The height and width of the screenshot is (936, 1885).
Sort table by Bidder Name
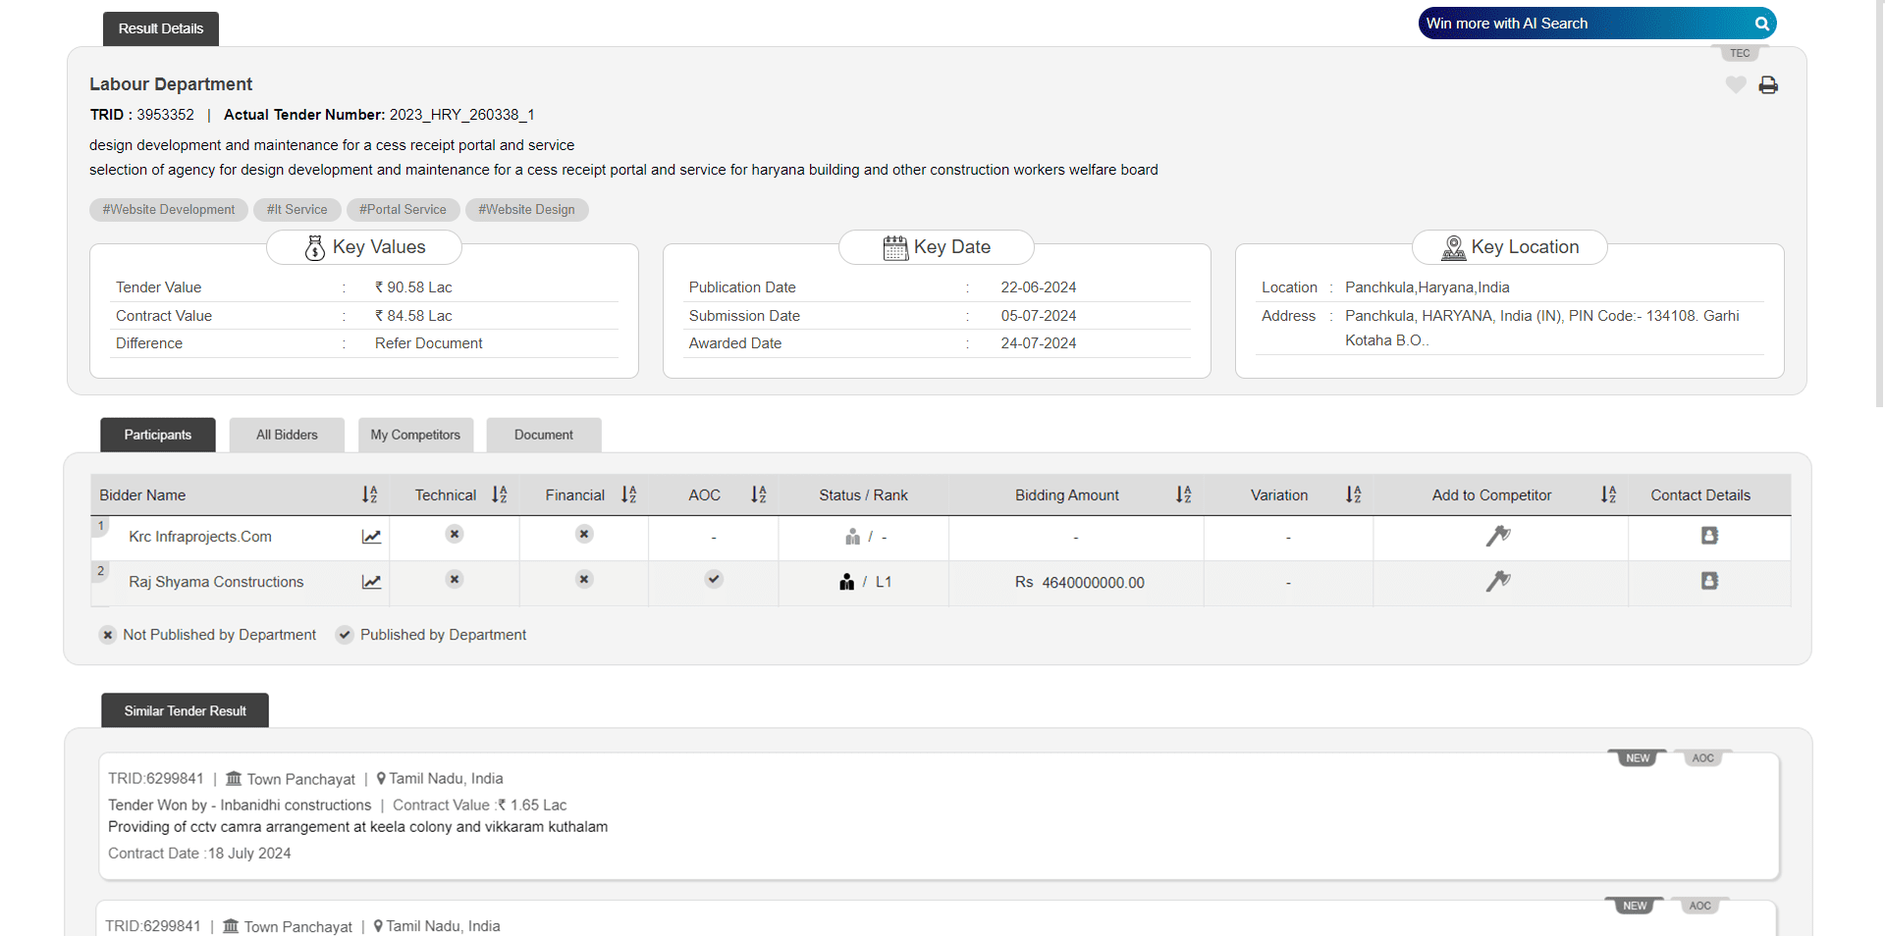click(x=369, y=495)
